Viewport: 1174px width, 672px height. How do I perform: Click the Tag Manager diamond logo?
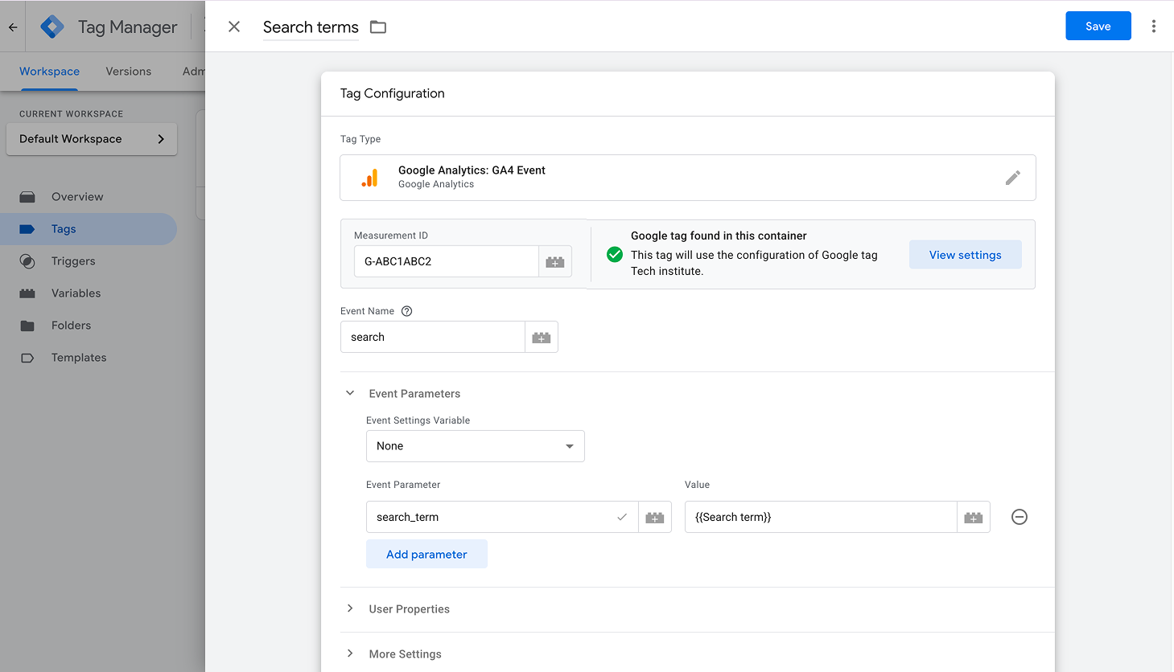52,27
